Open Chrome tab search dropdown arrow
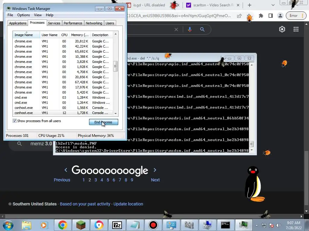Screen dimensions: 309x231 pos(273,5)
